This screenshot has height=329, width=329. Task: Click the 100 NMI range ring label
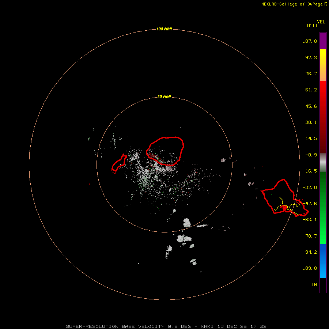[x=164, y=29]
